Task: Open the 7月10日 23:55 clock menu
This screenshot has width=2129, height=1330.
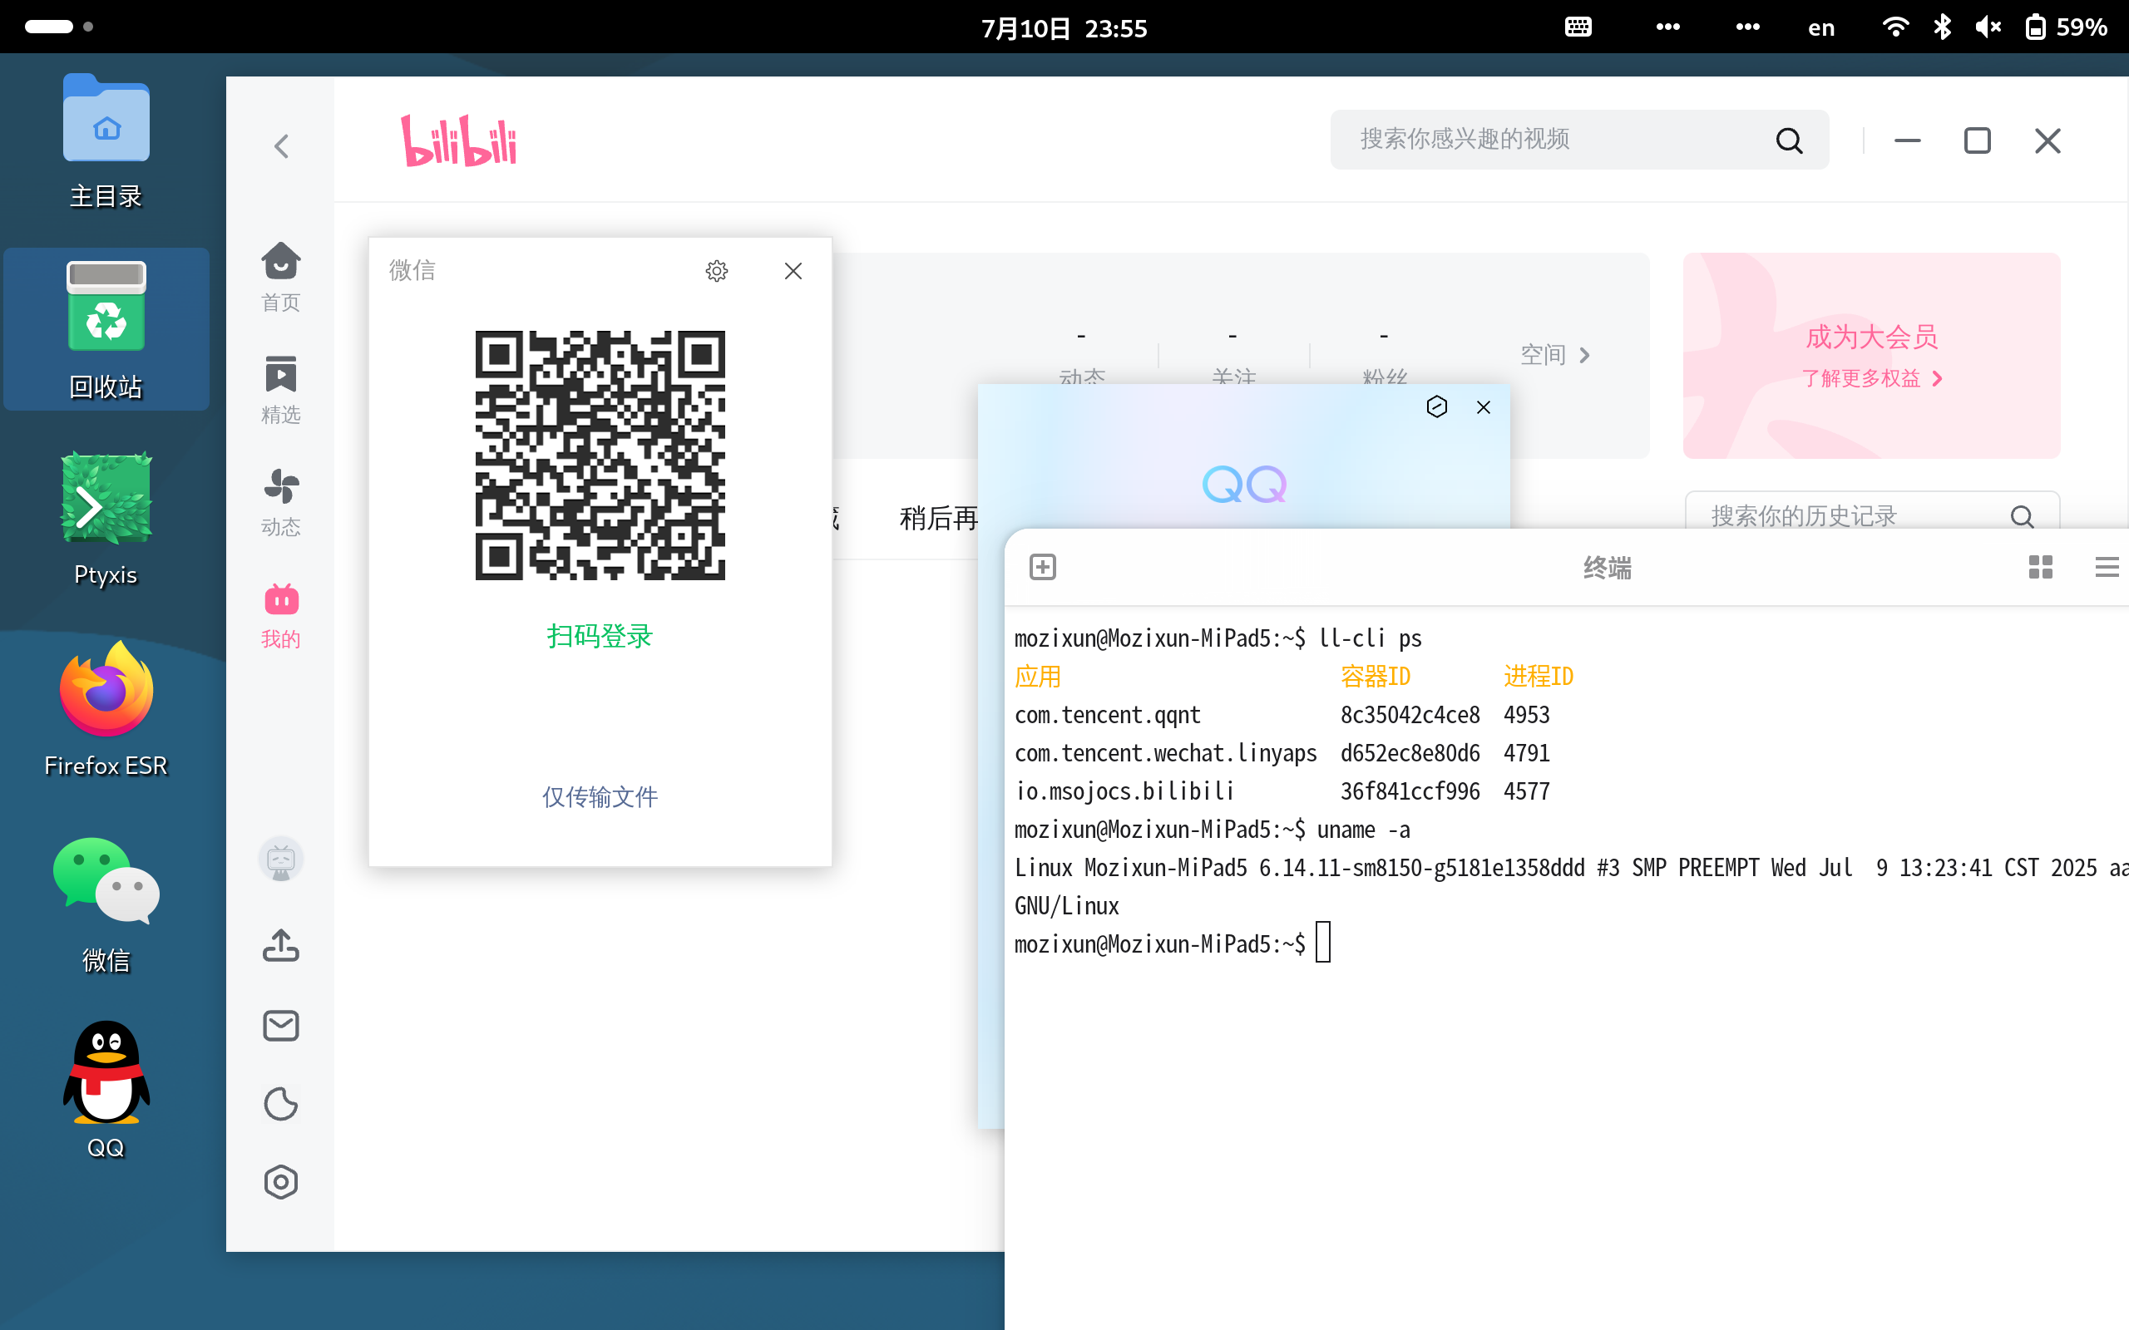Action: click(1064, 27)
